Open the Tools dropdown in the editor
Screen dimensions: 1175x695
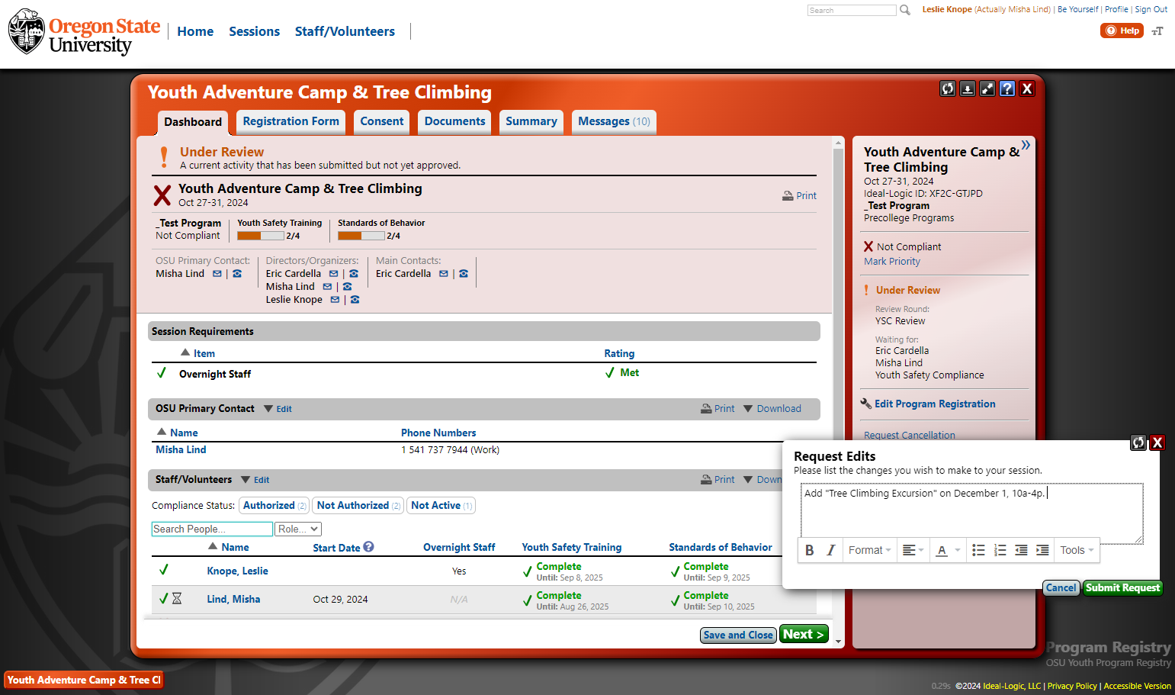click(1077, 550)
